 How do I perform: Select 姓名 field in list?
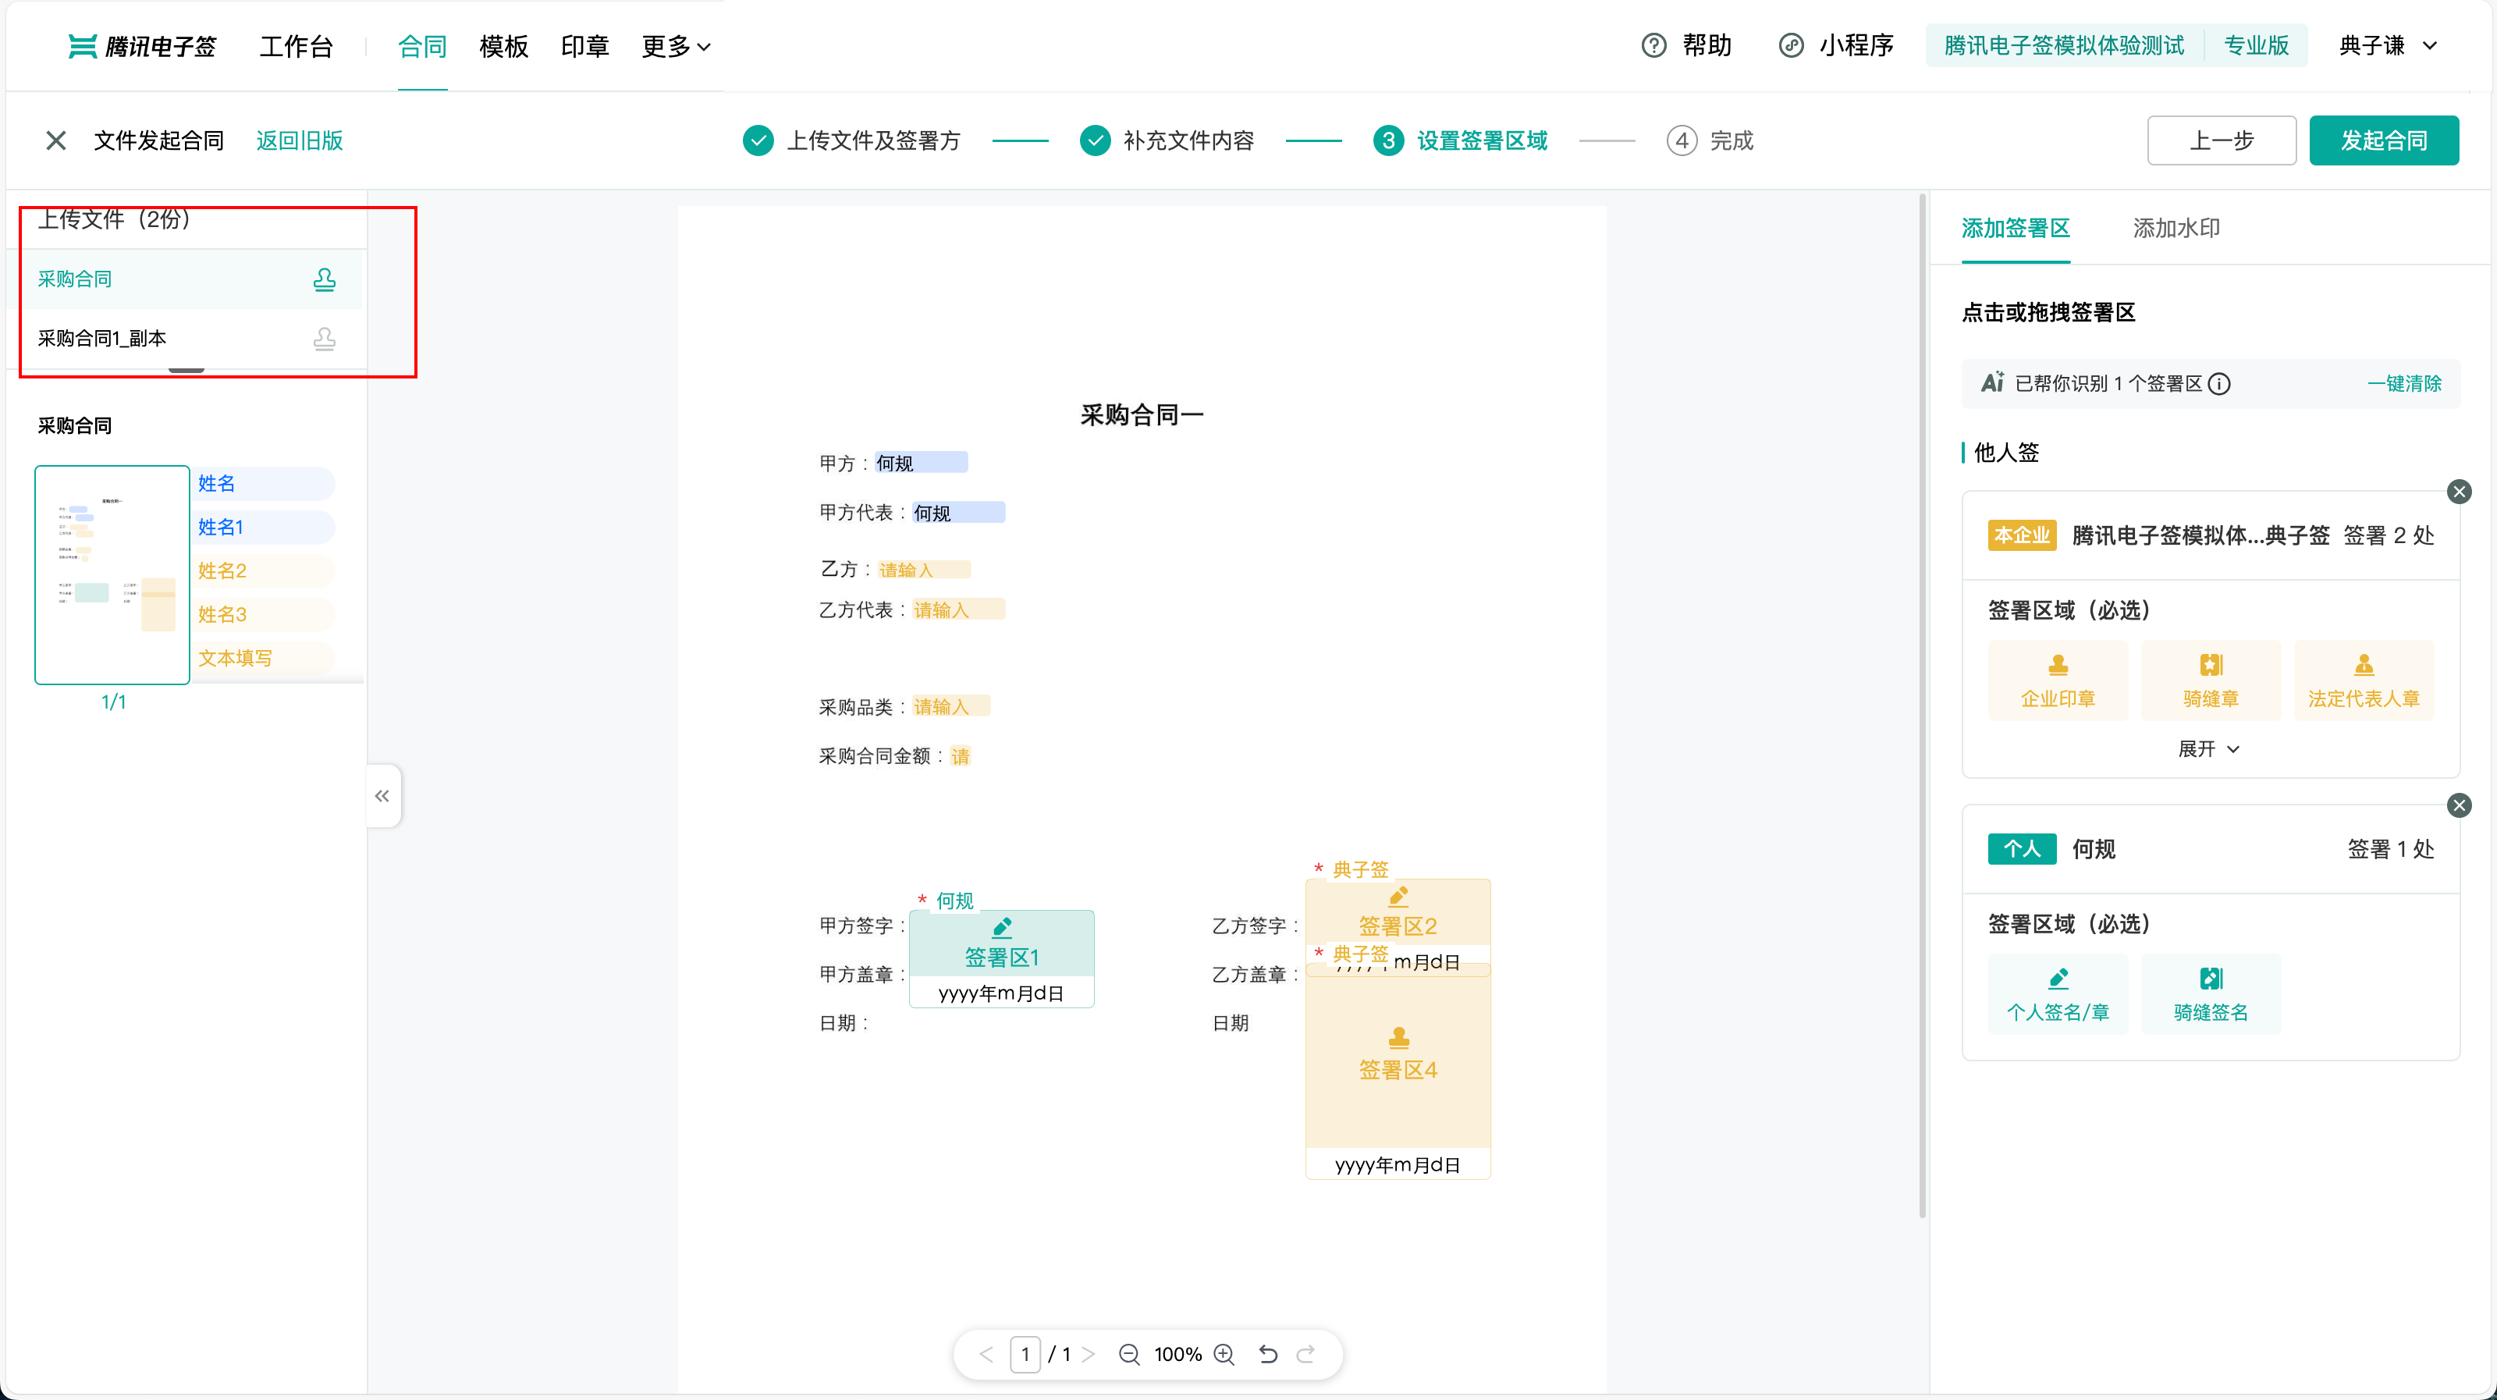[264, 484]
